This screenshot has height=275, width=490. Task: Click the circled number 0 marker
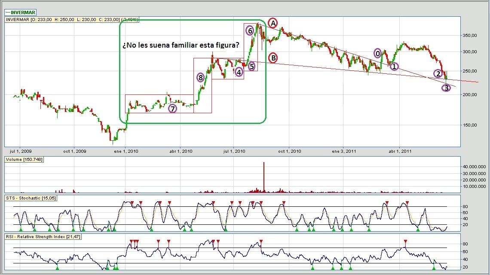coord(378,54)
